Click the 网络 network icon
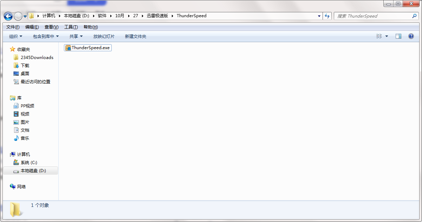Screen dimensions: 422x222 (13, 187)
